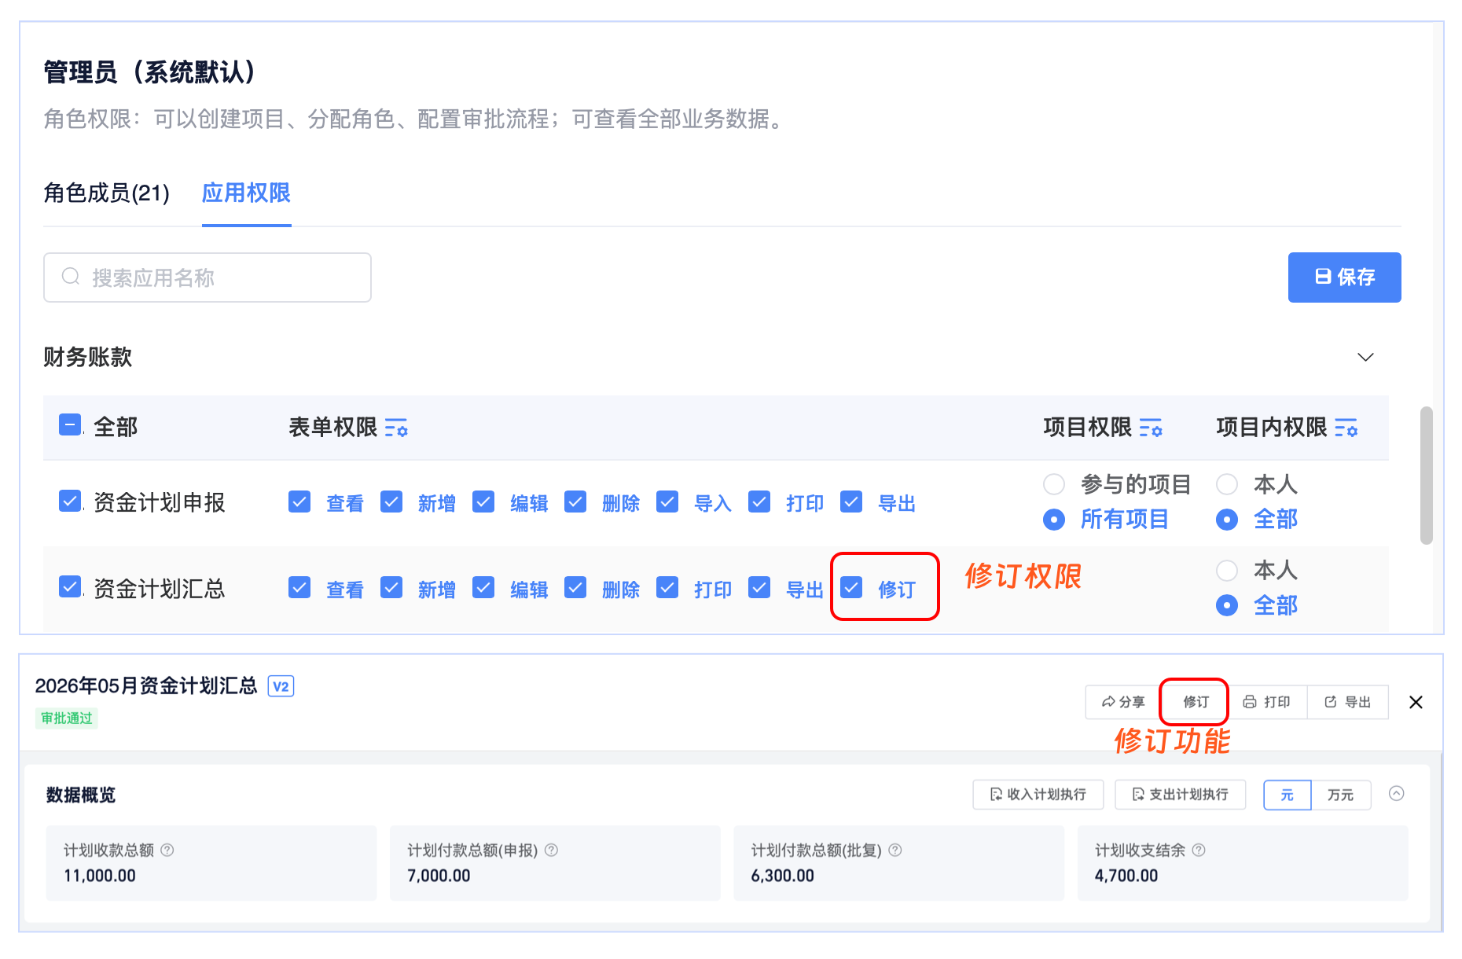This screenshot has width=1462, height=959.
Task: Click the V2 version badge
Action: 281,686
